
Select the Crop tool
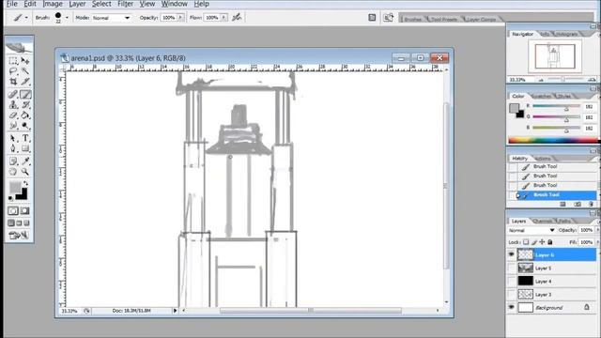click(x=13, y=82)
